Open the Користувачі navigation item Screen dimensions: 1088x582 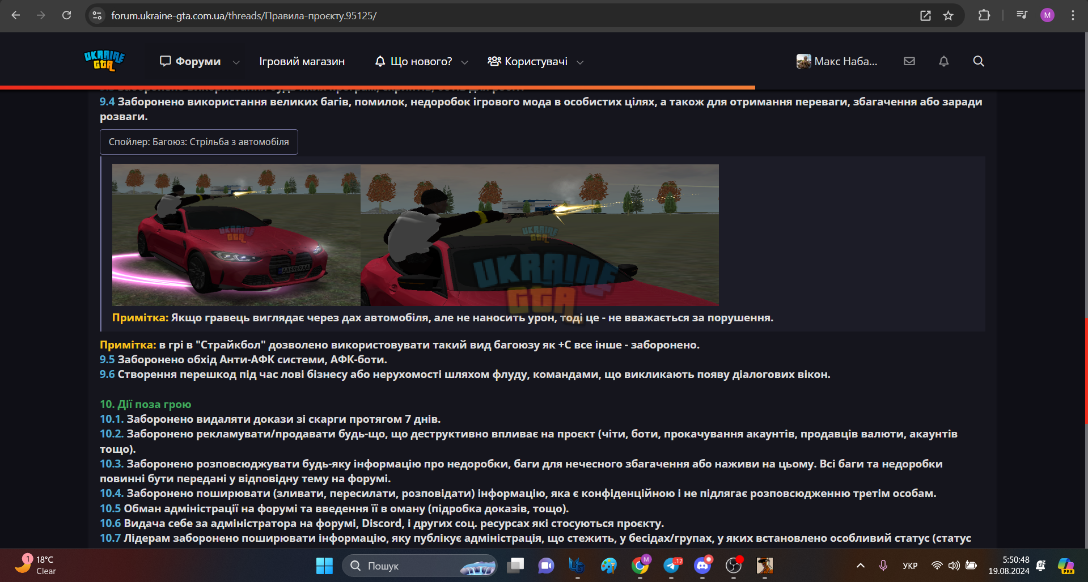[x=528, y=61]
